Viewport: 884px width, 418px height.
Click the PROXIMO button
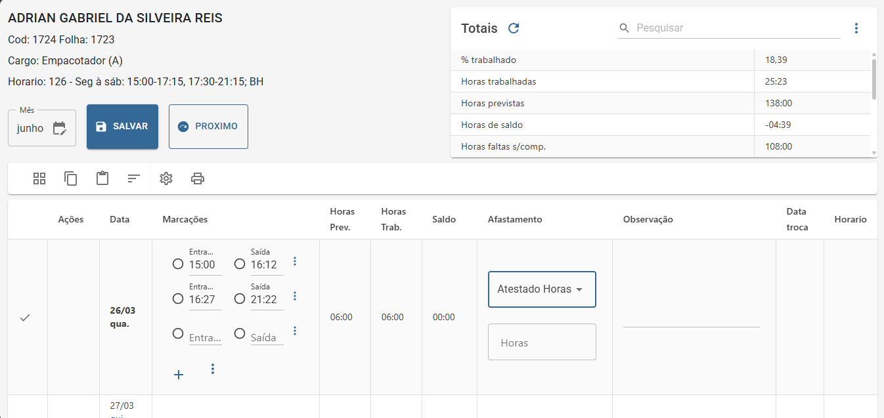point(208,127)
